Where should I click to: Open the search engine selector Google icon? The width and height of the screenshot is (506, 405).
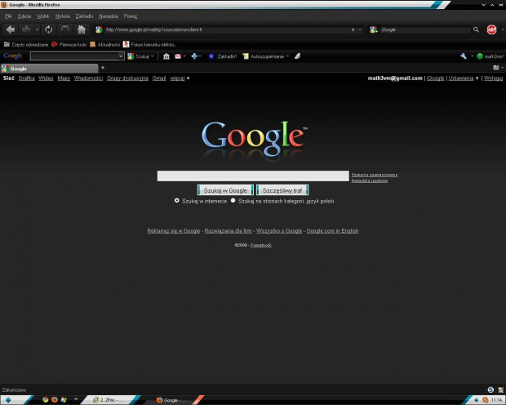point(374,29)
